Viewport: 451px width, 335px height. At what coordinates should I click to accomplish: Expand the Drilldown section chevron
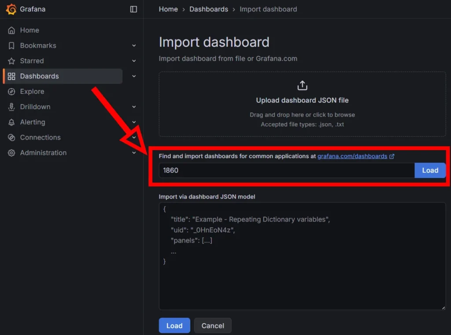(134, 107)
